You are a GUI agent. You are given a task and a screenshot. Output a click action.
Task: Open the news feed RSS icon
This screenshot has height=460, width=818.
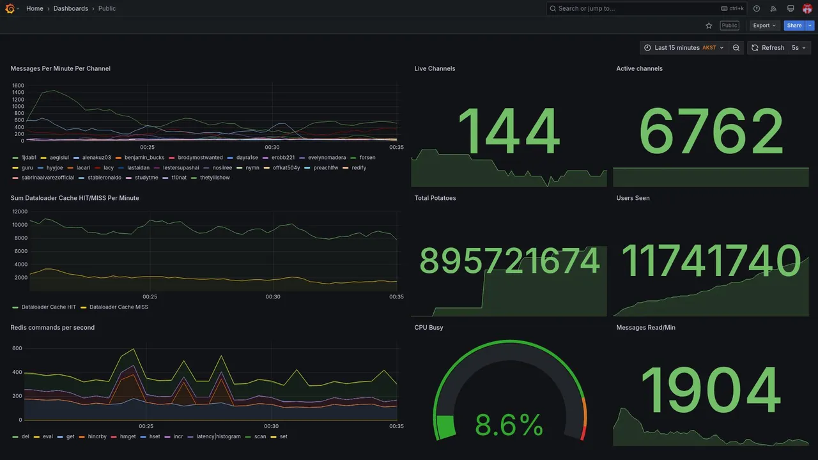tap(773, 8)
